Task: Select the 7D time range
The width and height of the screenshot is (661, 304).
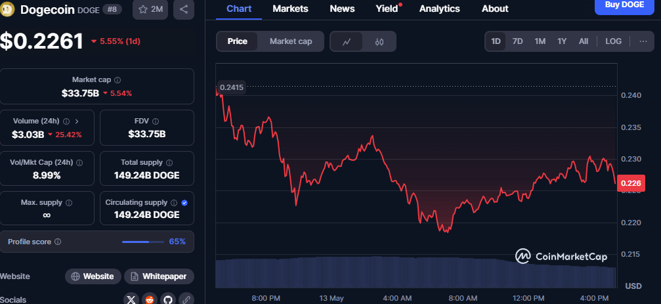Action: pyautogui.click(x=518, y=41)
